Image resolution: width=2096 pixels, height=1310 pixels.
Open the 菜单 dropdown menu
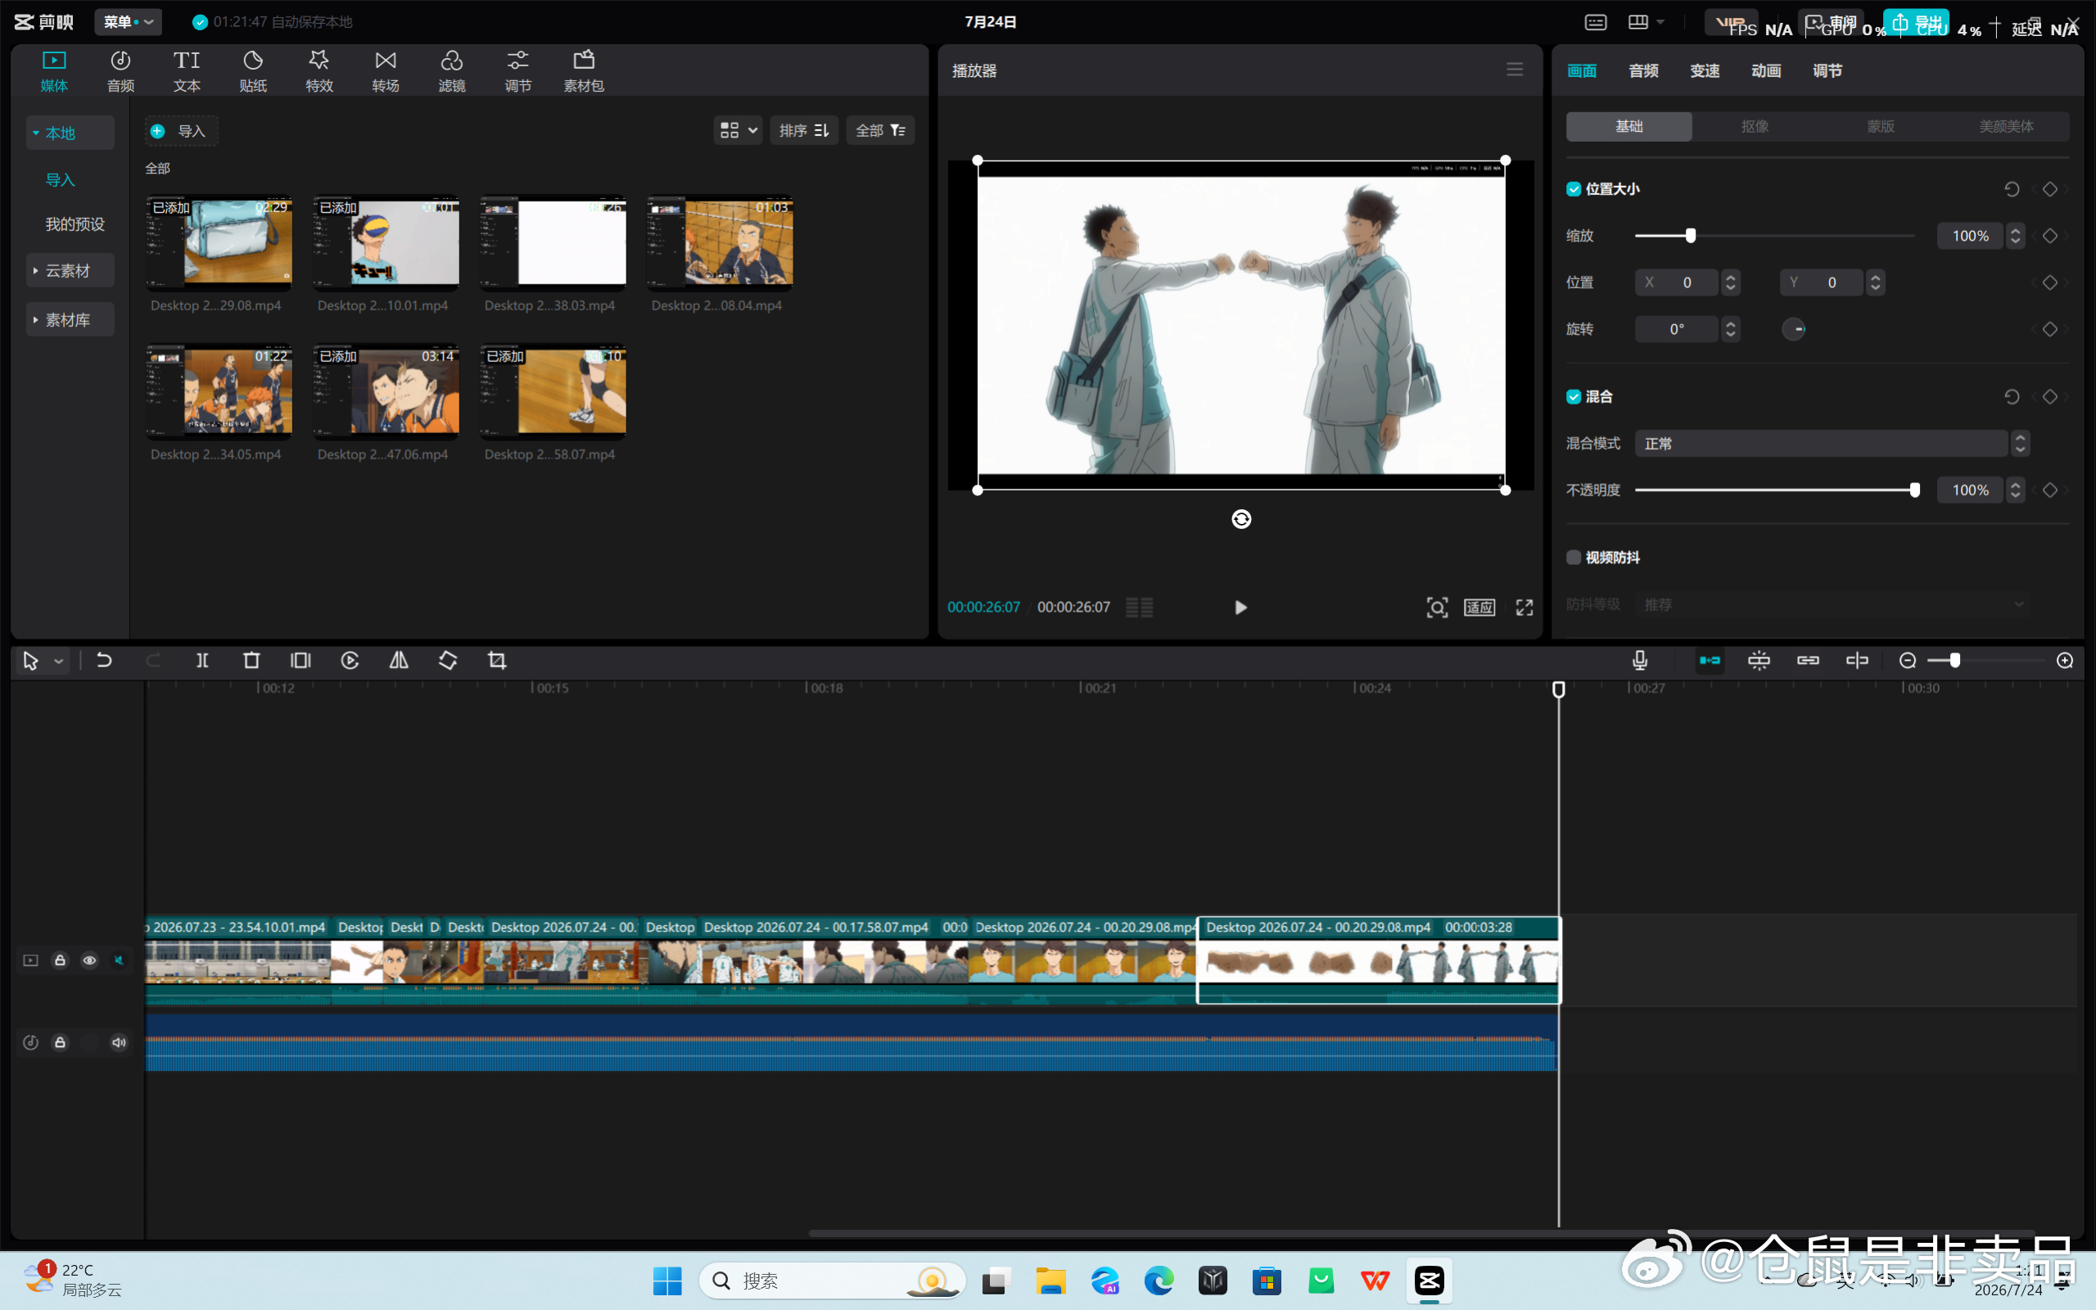128,21
